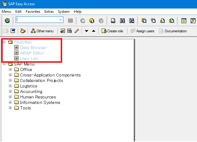Expand the Accounting folder

(10, 91)
